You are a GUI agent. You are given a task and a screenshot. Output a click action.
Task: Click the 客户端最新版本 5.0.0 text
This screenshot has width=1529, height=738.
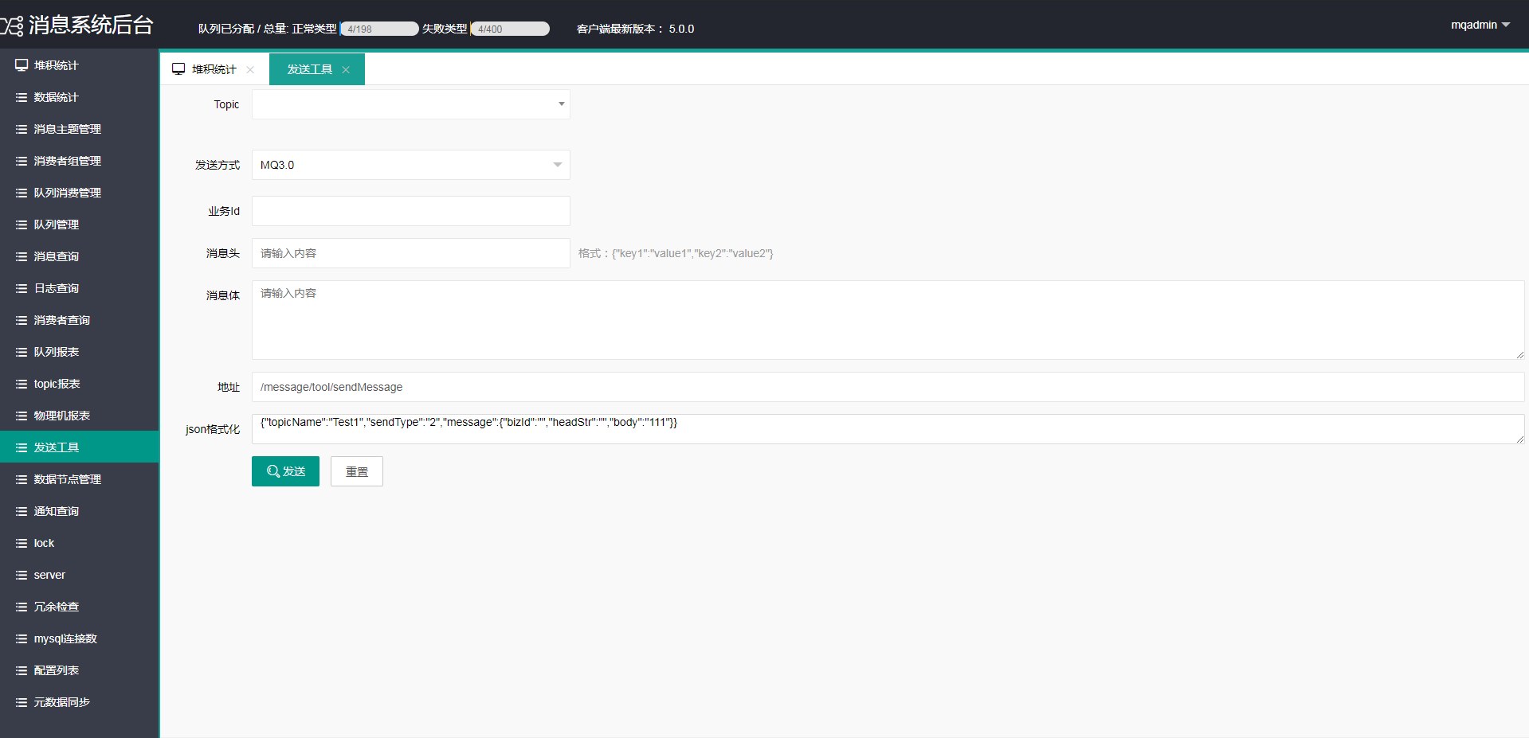tap(635, 29)
